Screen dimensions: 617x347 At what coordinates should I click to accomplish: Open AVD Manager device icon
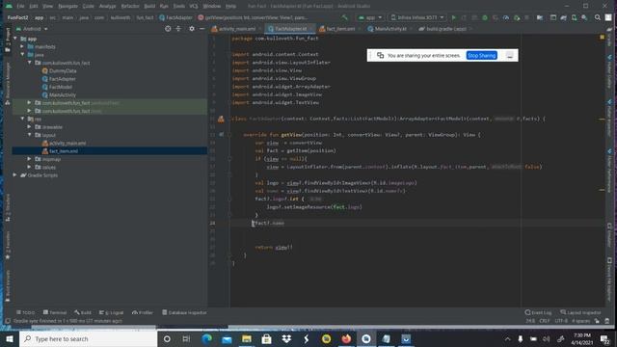tap(575, 17)
